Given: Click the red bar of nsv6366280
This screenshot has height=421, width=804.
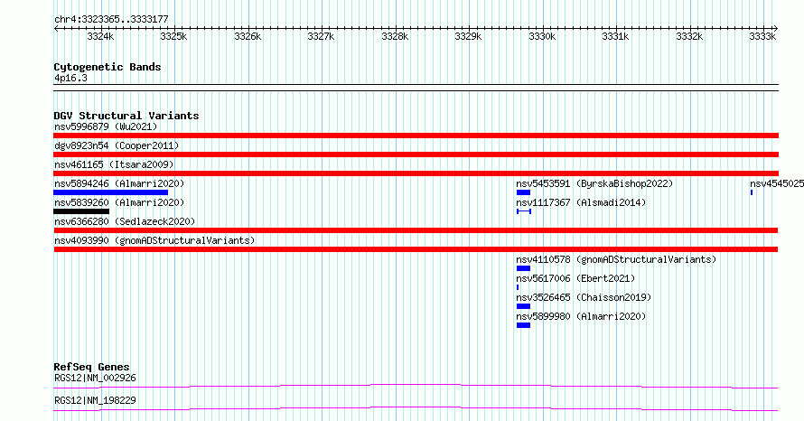Looking at the screenshot, I should click(416, 230).
